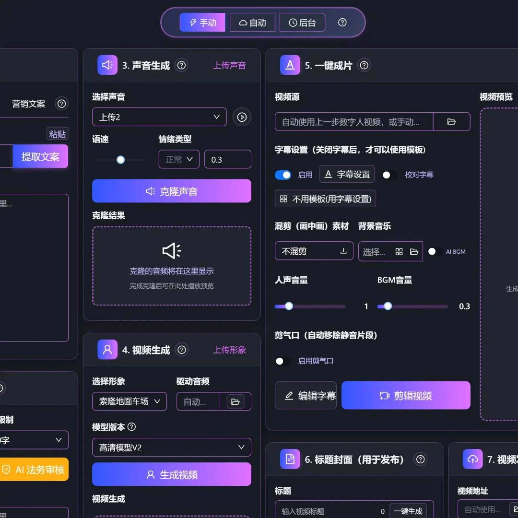518x518 pixels.
Task: Click the BGM音量 slider handle
Action: click(388, 306)
